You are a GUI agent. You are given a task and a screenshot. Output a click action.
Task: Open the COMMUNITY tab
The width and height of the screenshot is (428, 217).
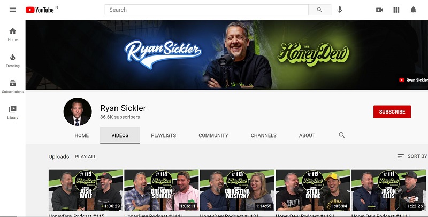(213, 135)
